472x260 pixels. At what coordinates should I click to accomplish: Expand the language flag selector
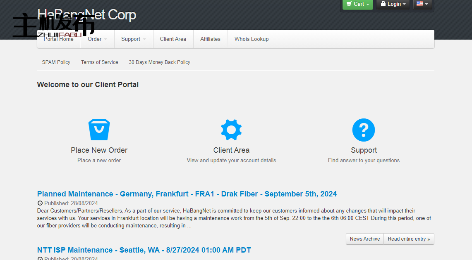point(422,4)
